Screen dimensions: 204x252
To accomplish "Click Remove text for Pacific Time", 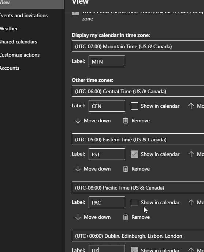I will pos(141,217).
